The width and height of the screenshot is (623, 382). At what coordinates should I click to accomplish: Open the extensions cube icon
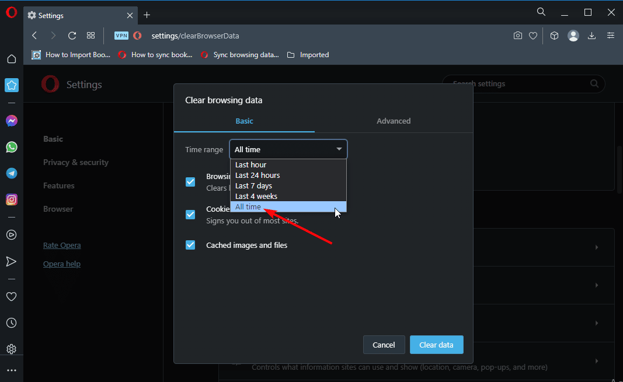(x=554, y=36)
